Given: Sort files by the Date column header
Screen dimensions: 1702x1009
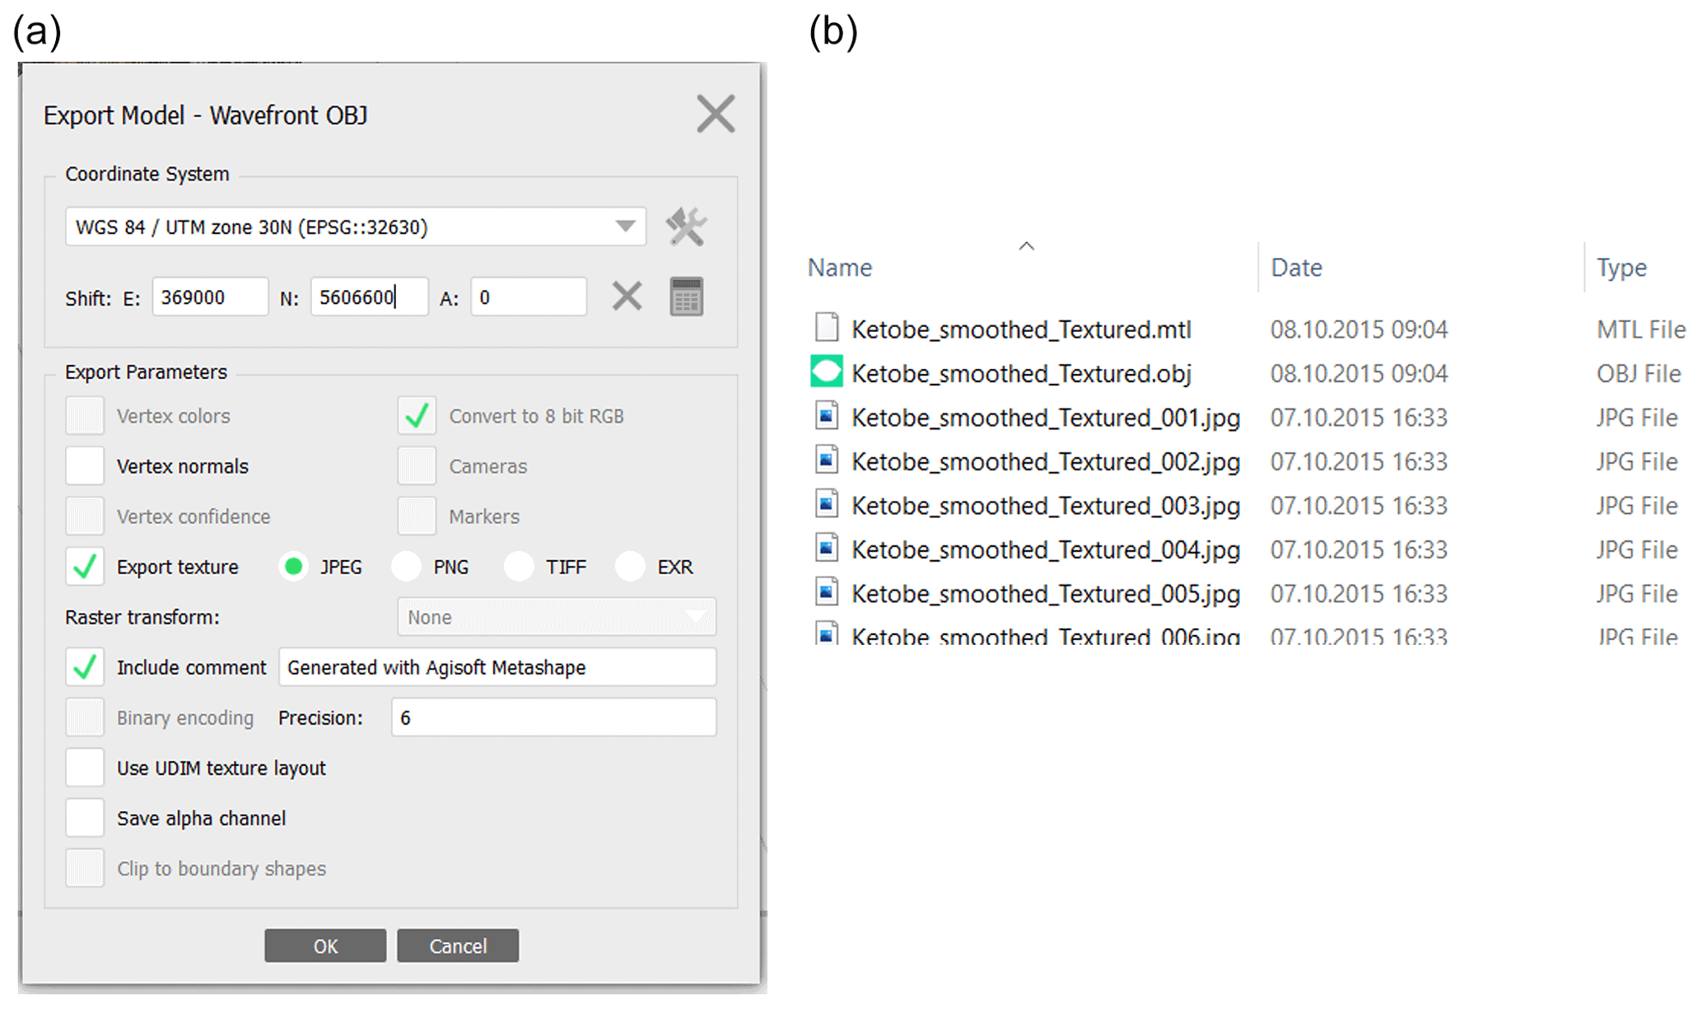Looking at the screenshot, I should [1296, 268].
